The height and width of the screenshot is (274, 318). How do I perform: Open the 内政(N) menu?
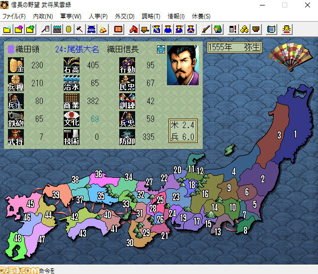click(43, 16)
